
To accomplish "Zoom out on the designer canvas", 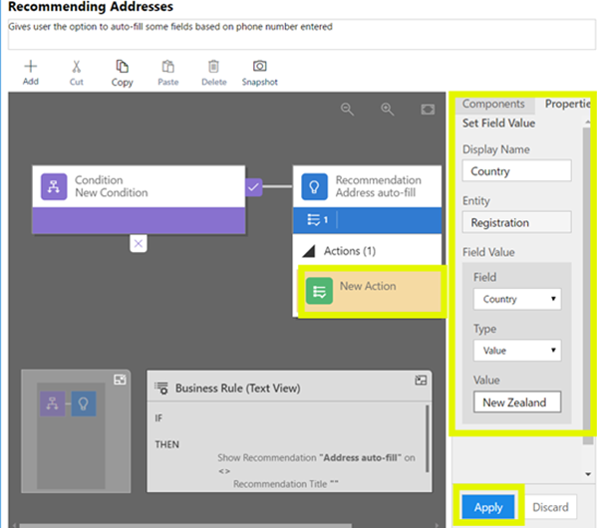I will pos(348,110).
